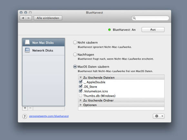Click into the search input field
Screen dimensions: 187x140
[150, 18]
